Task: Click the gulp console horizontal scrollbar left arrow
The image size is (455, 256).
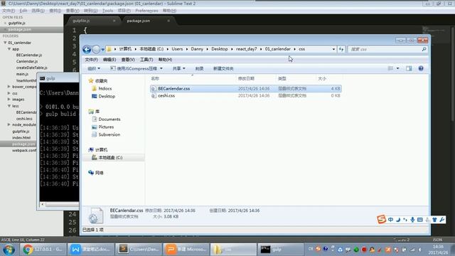Action: tap(43, 205)
